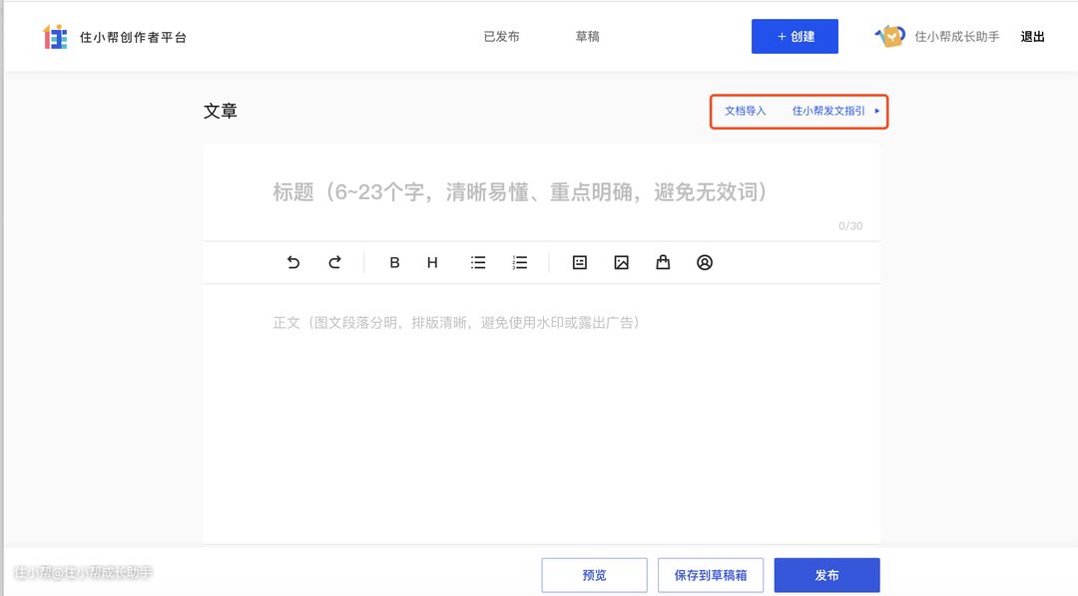Switch to the 草稿 tab

[587, 37]
